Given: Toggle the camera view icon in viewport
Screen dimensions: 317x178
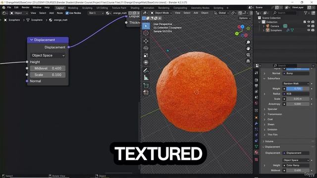Looking at the screenshot, I should point(248,55).
